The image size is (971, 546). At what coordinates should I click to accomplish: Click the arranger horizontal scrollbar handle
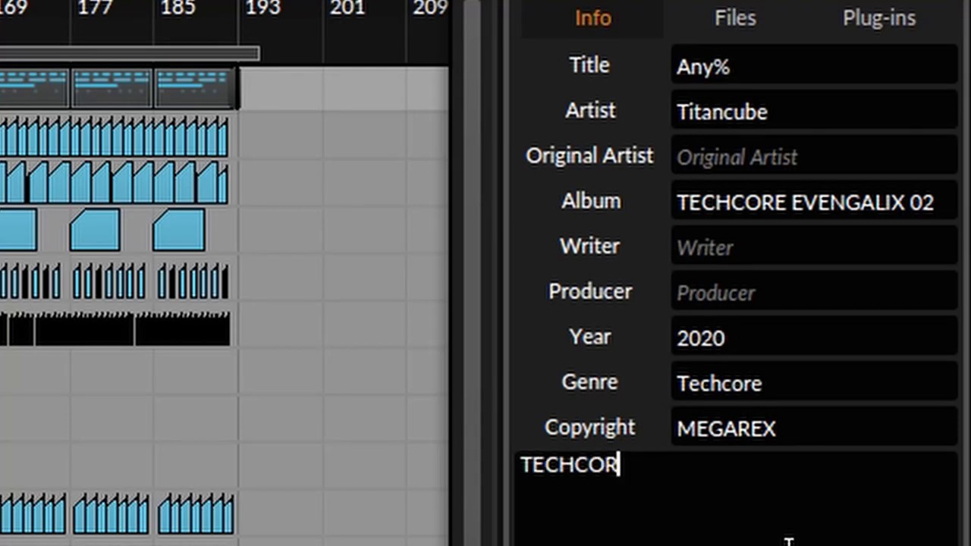pos(130,53)
